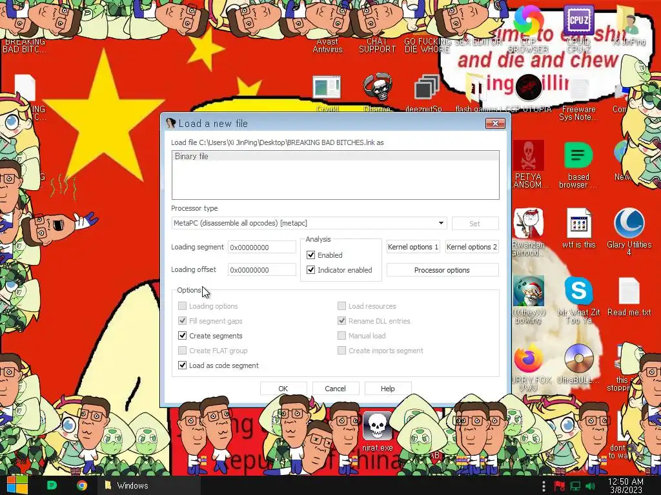Screen dimensions: 661x495
Task: Select the njrat.exe skull icon
Action: 377,426
